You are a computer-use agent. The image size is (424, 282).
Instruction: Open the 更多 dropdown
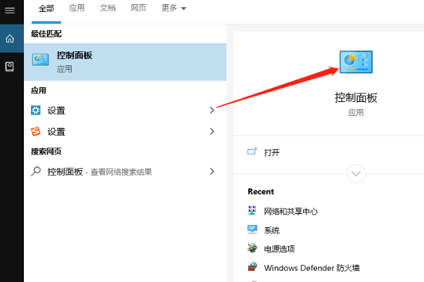pyautogui.click(x=174, y=8)
